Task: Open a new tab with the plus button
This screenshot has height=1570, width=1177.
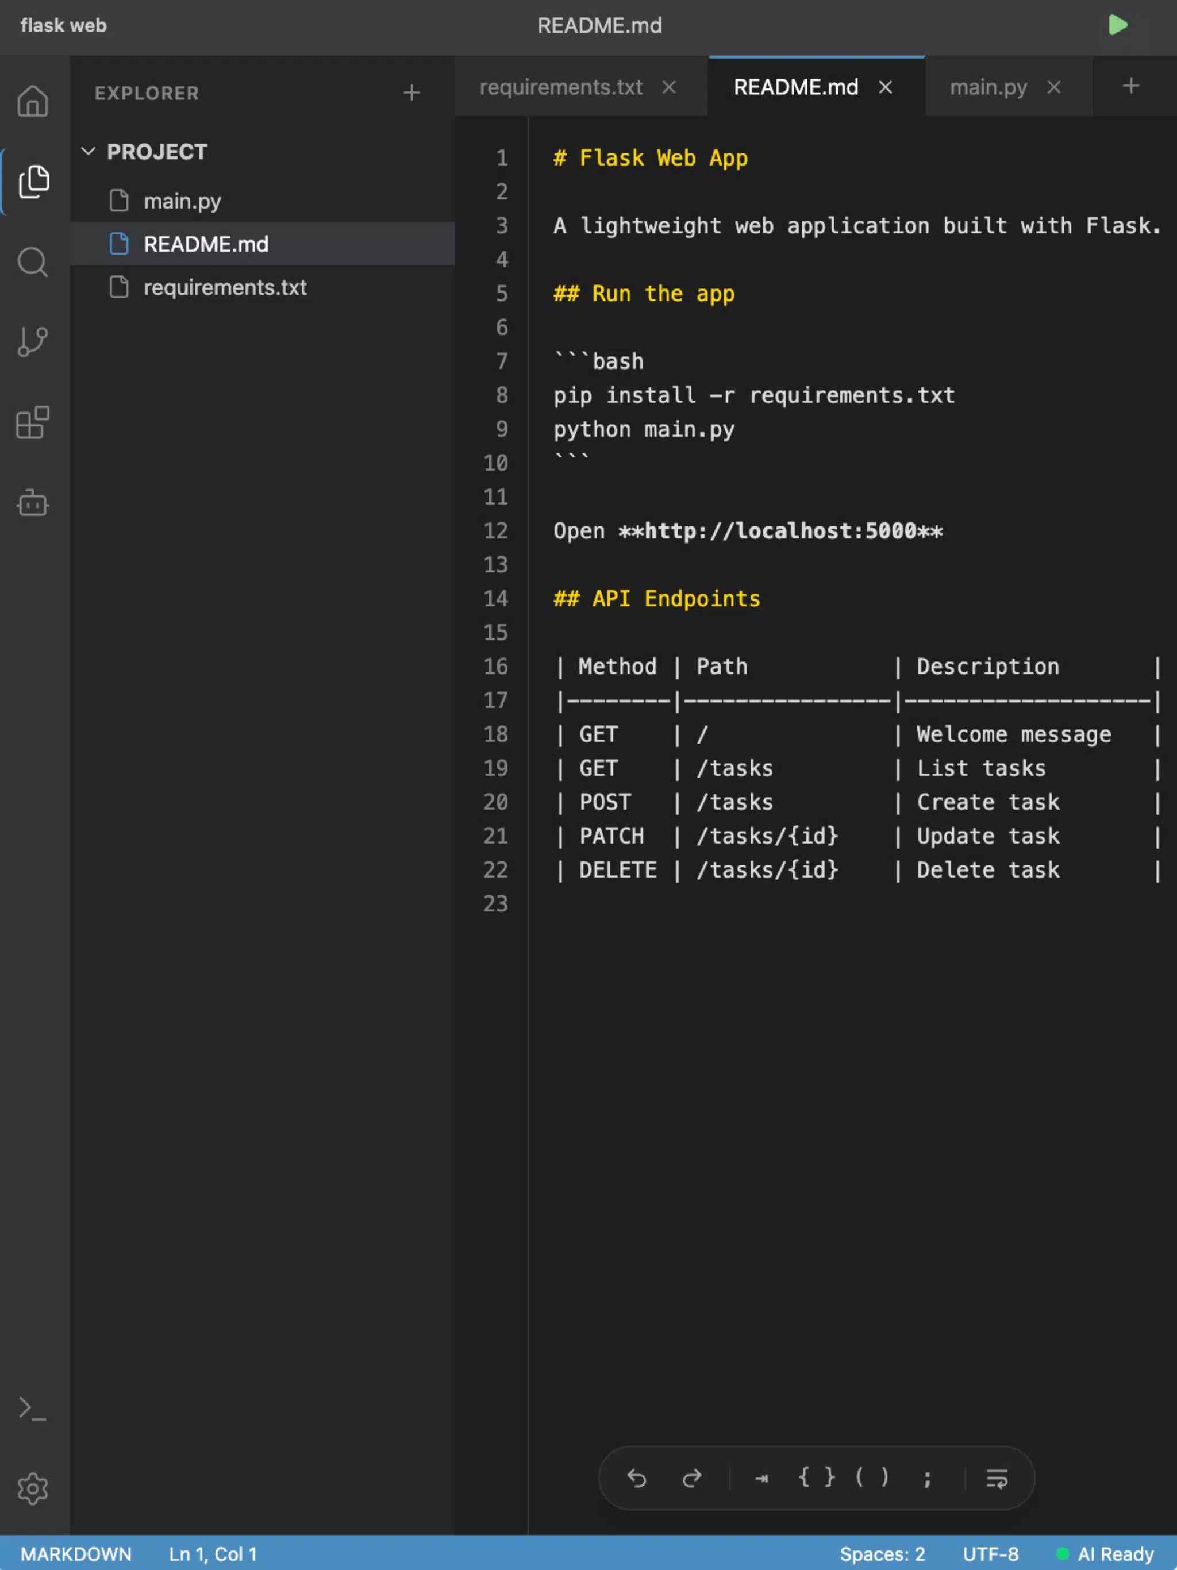Action: coord(1131,86)
